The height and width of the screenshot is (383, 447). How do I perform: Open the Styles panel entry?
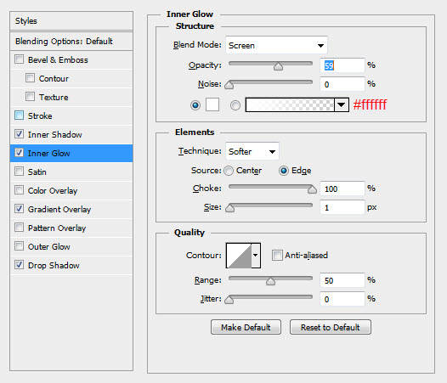[x=71, y=20]
